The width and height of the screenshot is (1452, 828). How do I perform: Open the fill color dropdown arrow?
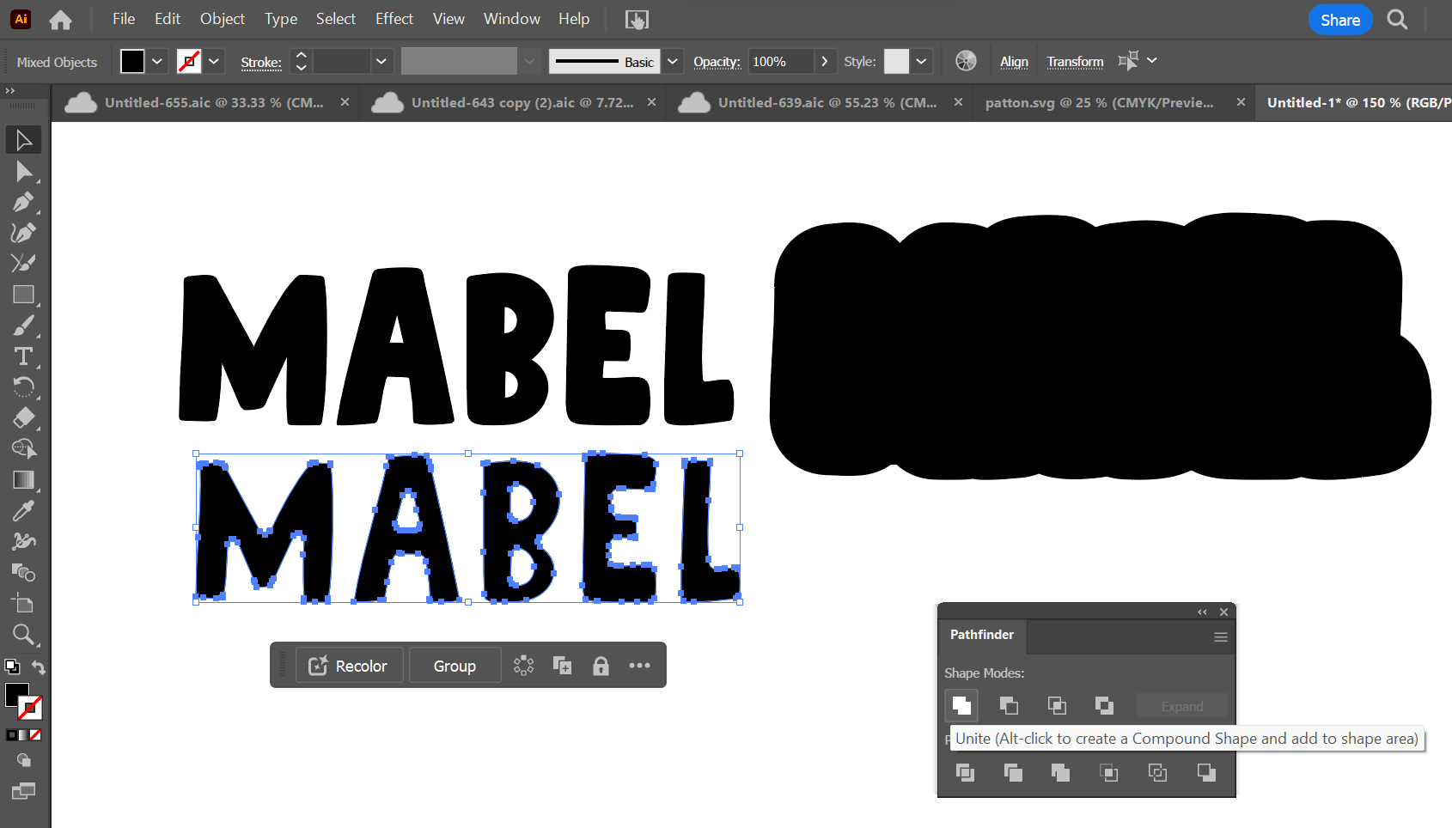click(x=157, y=62)
